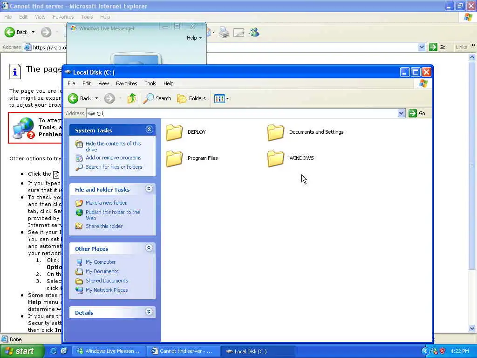Click Publish this folder to the Web
The width and height of the screenshot is (477, 358).
pyautogui.click(x=113, y=215)
